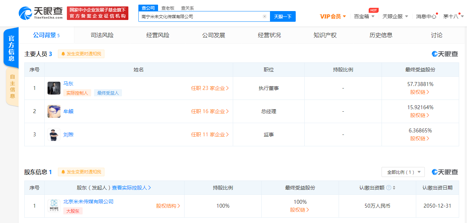
Task: Click the Tianyancha watermark beside 股东信息
Action: (444, 172)
